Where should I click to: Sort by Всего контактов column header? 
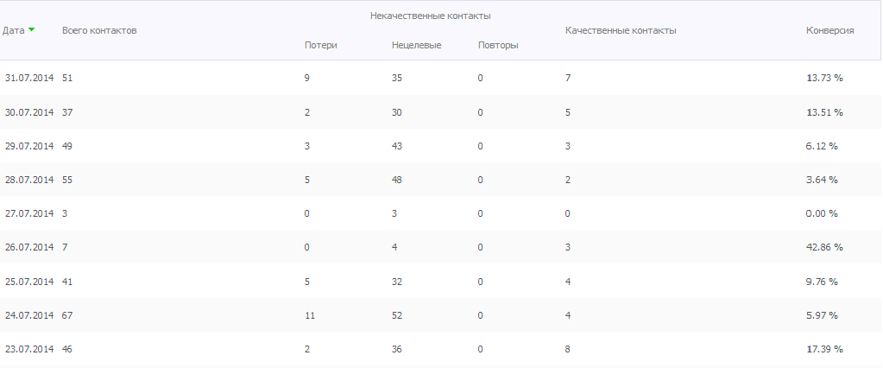99,30
